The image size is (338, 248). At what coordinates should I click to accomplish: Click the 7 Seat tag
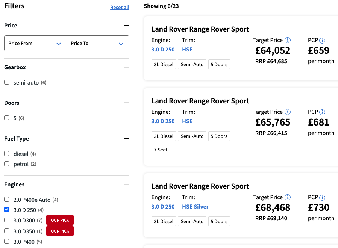click(161, 150)
